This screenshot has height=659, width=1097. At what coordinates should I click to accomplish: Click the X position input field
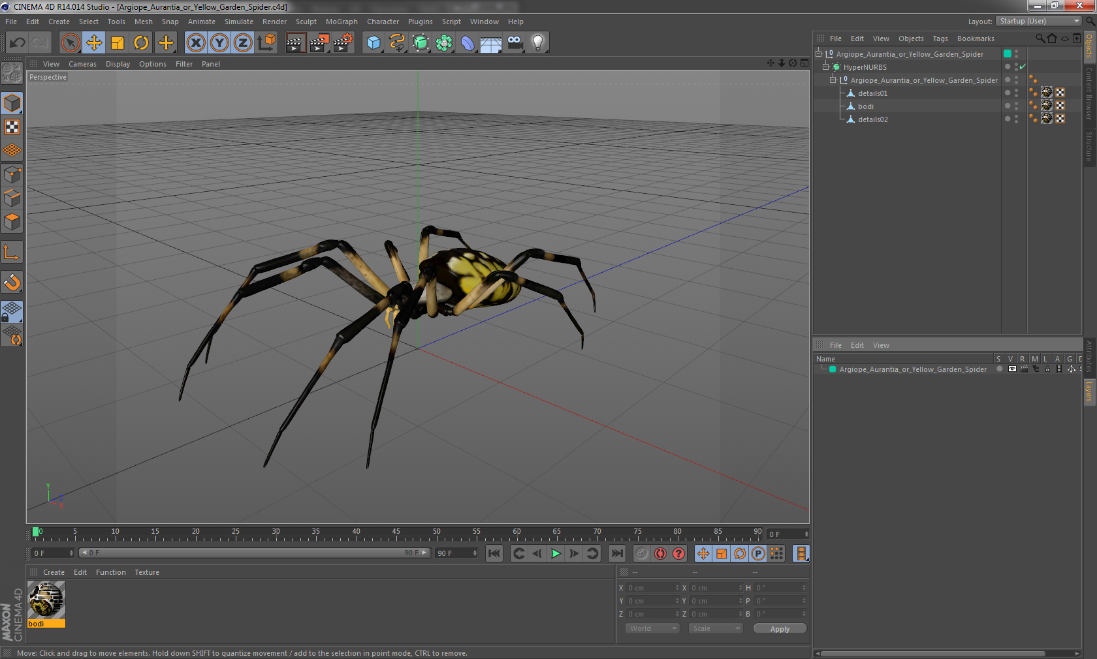tap(652, 588)
